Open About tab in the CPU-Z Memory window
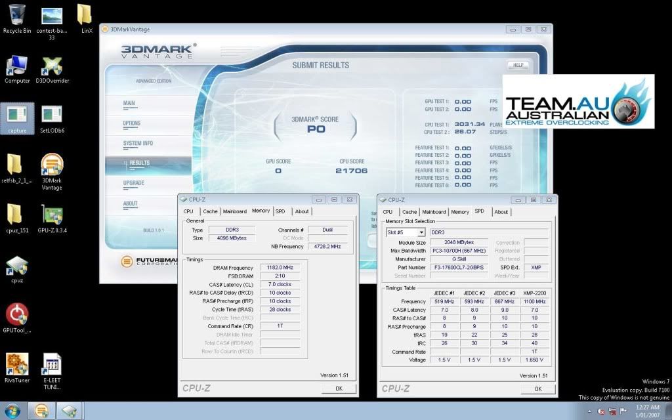Viewport: 672px width, 420px height. click(x=302, y=211)
